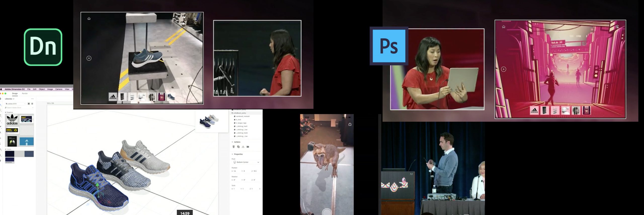Select adidas logo asset in shoe AR tray
This screenshot has width=644, height=215.
113,97
